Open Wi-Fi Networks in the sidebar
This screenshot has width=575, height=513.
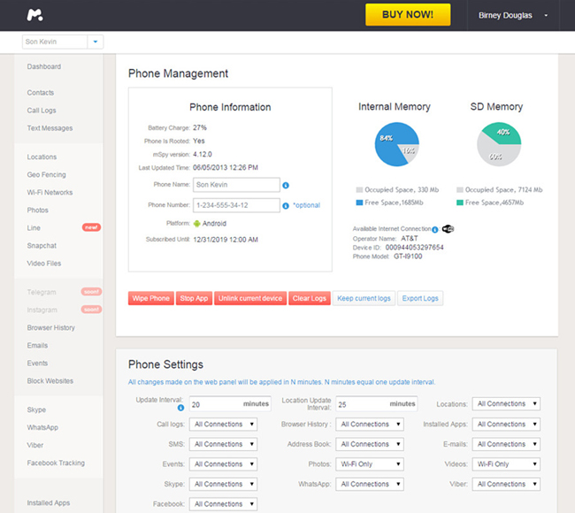tap(50, 193)
